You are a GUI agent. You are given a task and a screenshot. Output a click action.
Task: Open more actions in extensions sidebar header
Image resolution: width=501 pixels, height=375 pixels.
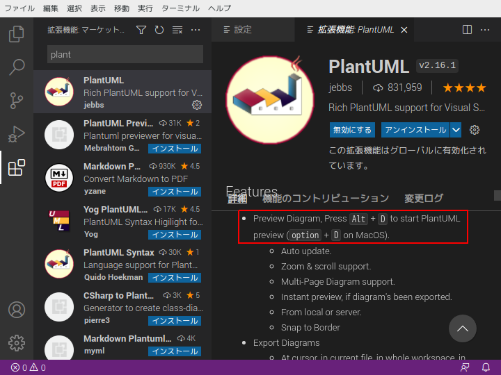pyautogui.click(x=196, y=30)
